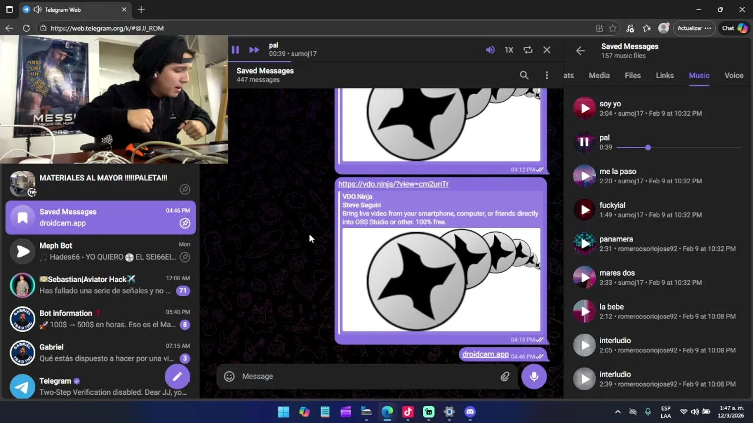Play the song 'me la paso'

click(584, 176)
